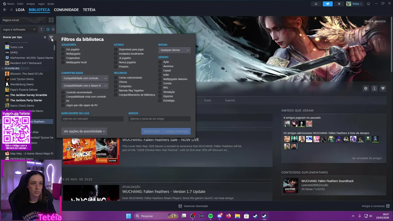Open OBS Studio from the taskbar

(x=193, y=216)
